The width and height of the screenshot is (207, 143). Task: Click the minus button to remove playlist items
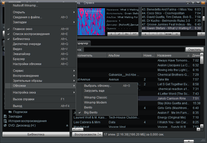pos(153,34)
